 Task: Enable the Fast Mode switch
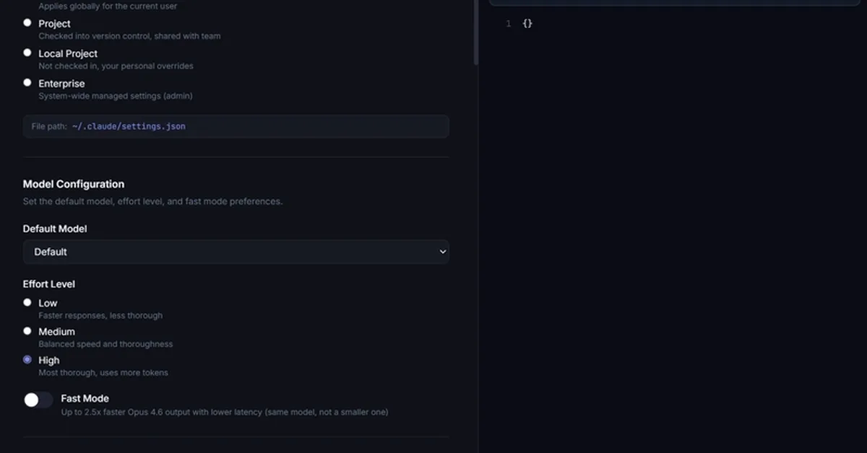coord(38,399)
